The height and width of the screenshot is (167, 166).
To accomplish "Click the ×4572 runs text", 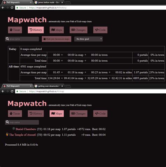I will 84,129.
